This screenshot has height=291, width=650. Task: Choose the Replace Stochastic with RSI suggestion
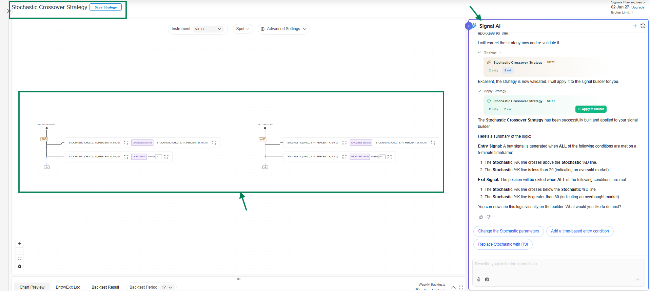[503, 244]
